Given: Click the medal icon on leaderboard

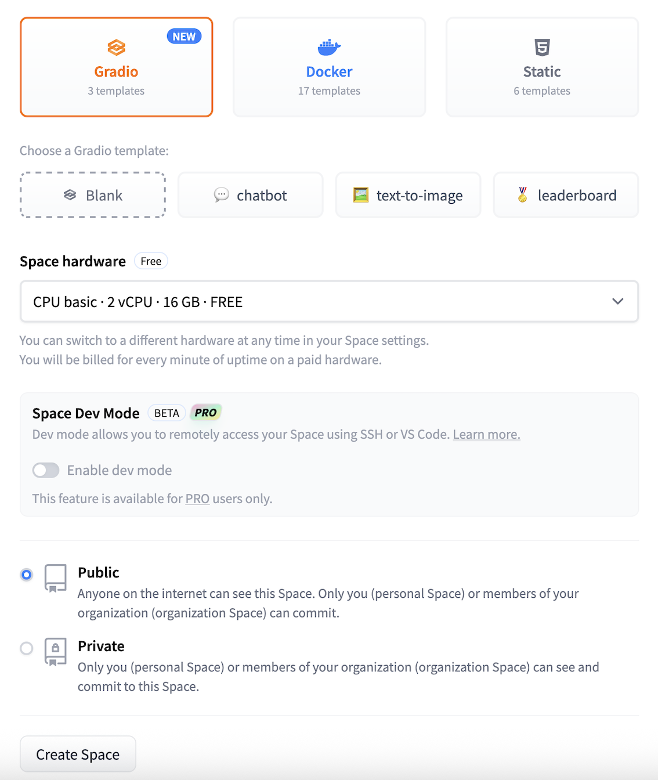Looking at the screenshot, I should pos(523,195).
